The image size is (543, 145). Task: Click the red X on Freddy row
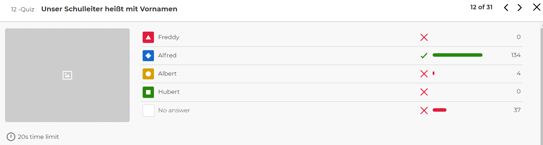[x=424, y=37]
